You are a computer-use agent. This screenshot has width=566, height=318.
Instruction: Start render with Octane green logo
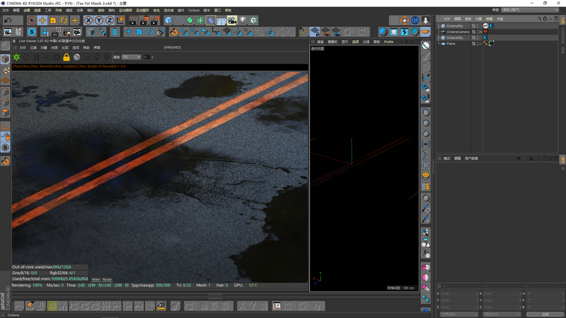click(16, 57)
